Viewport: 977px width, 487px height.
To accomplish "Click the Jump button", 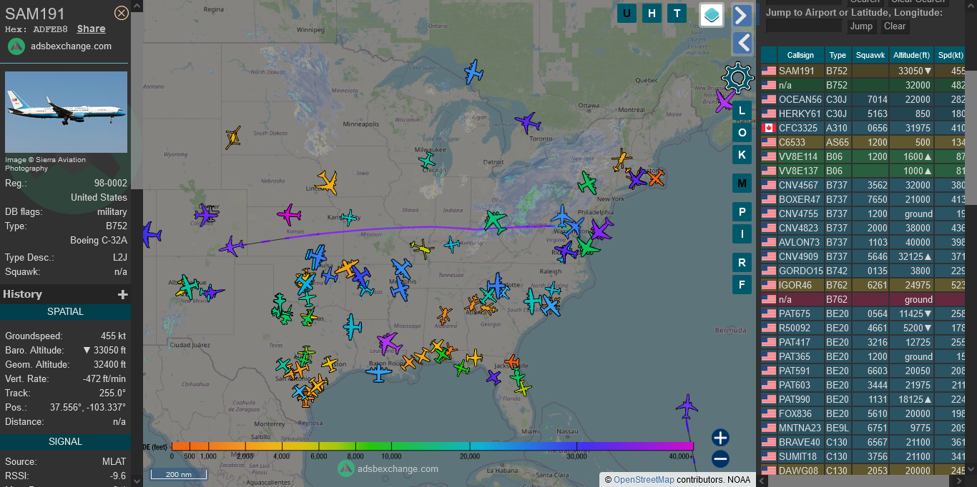I will 861,26.
